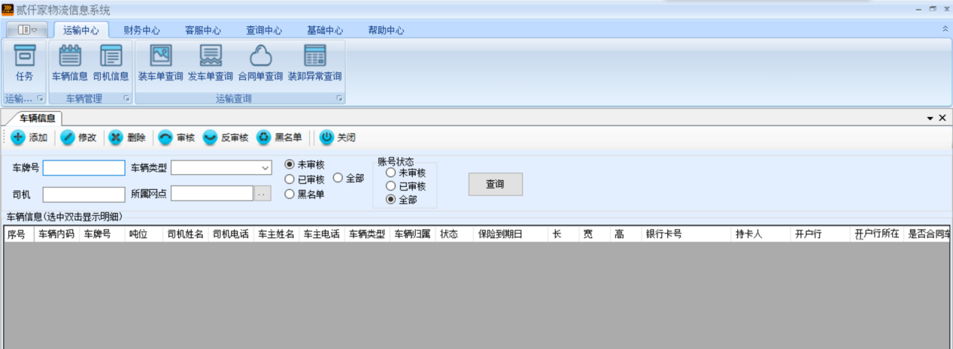Click the 添加 (Add) toolbar button
The image size is (953, 349).
29,137
